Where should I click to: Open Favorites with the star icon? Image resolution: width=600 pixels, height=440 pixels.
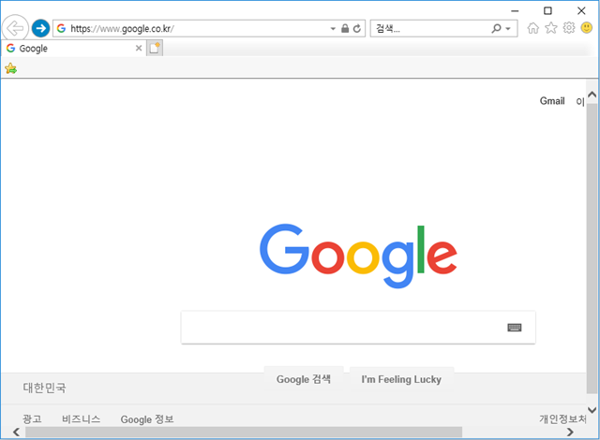tap(551, 28)
